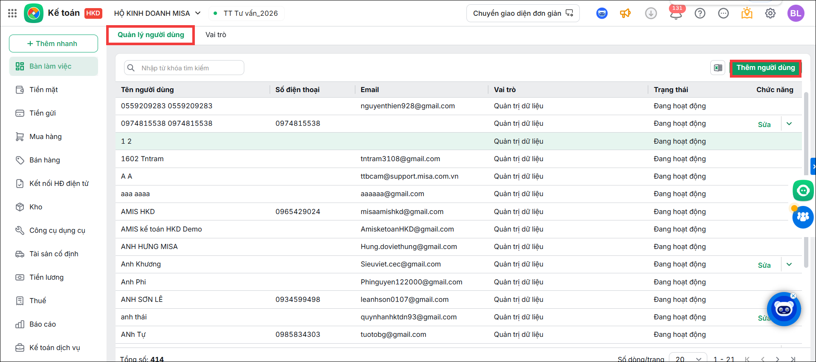Image resolution: width=816 pixels, height=362 pixels.
Task: Open Kế toán dịch vụ menu
Action: (x=53, y=348)
